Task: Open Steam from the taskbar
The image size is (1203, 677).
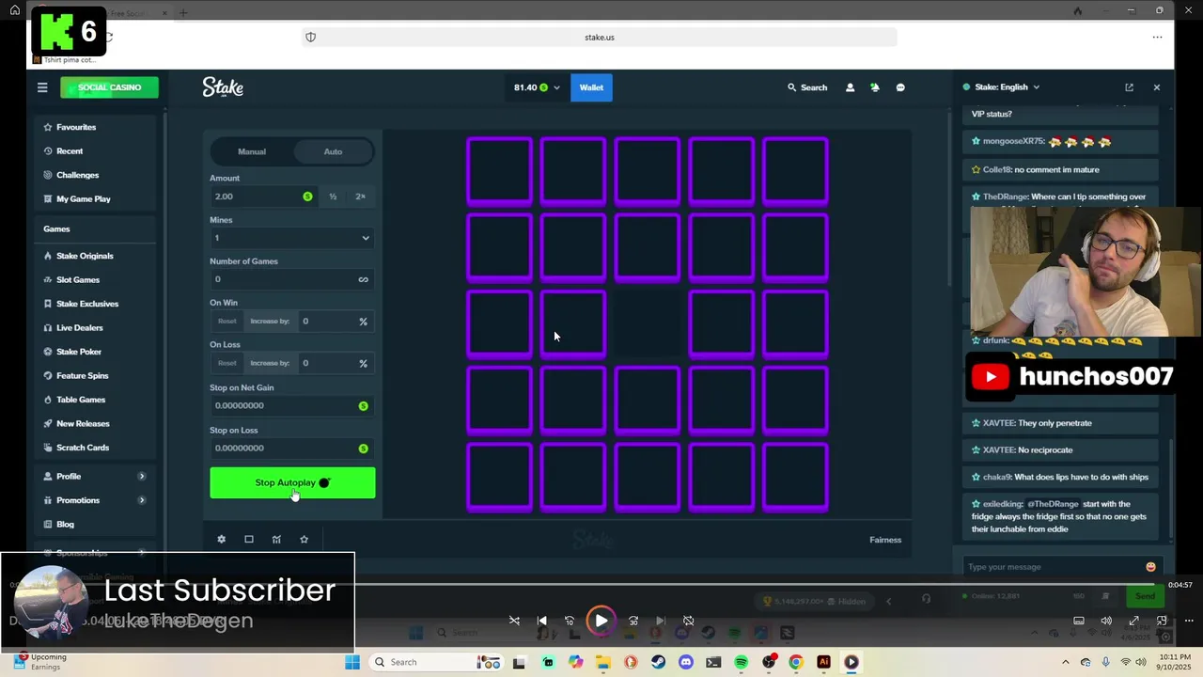Action: coord(658,662)
